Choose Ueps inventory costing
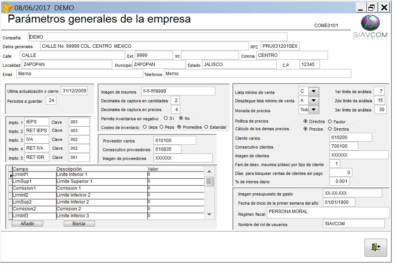The image size is (394, 265). pyautogui.click(x=145, y=127)
